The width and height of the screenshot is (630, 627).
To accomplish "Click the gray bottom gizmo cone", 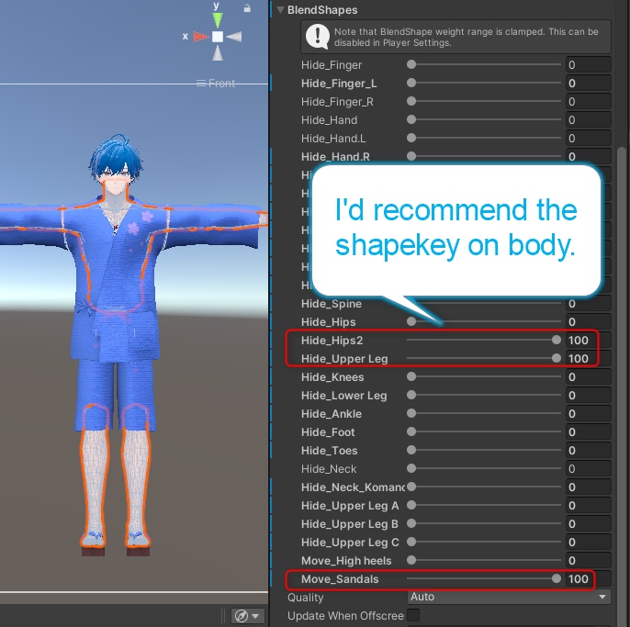I will point(218,53).
